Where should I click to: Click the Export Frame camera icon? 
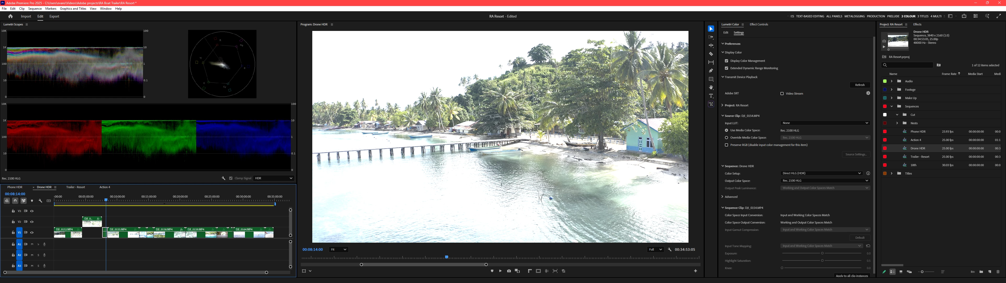coord(509,271)
